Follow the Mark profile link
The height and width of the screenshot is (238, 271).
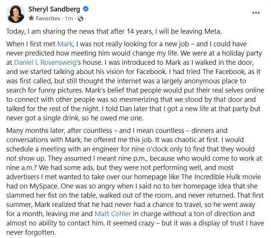coord(65,44)
